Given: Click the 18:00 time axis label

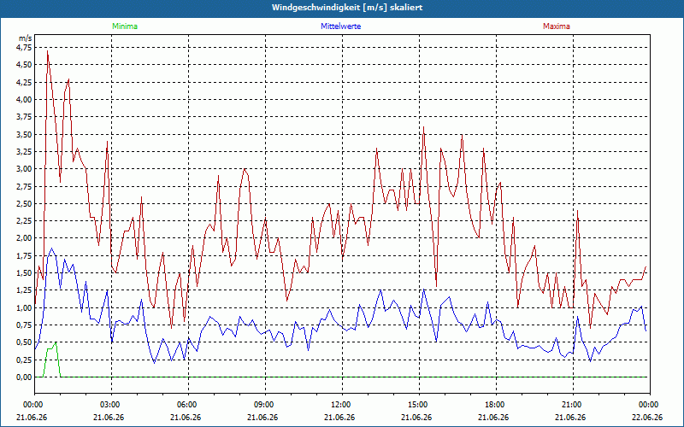Looking at the screenshot, I should click(496, 405).
